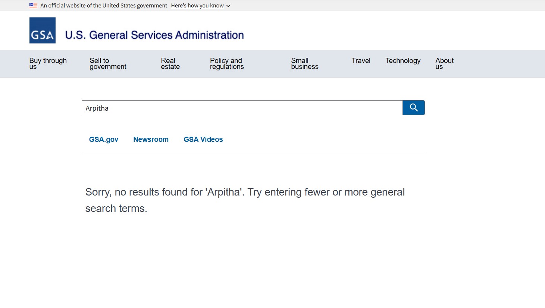The width and height of the screenshot is (545, 308).
Task: Click the US flag icon in banner
Action: point(33,6)
